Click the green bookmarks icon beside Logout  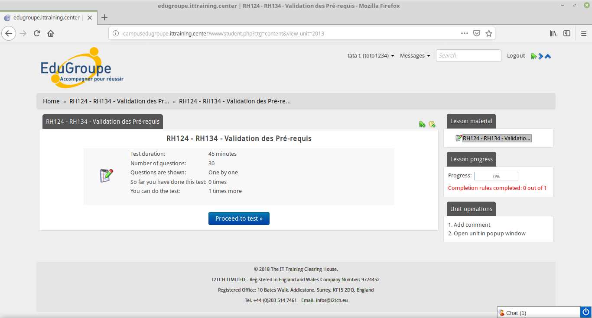[533, 56]
